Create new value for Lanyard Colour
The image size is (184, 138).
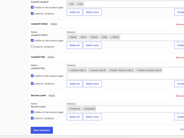(179, 45)
